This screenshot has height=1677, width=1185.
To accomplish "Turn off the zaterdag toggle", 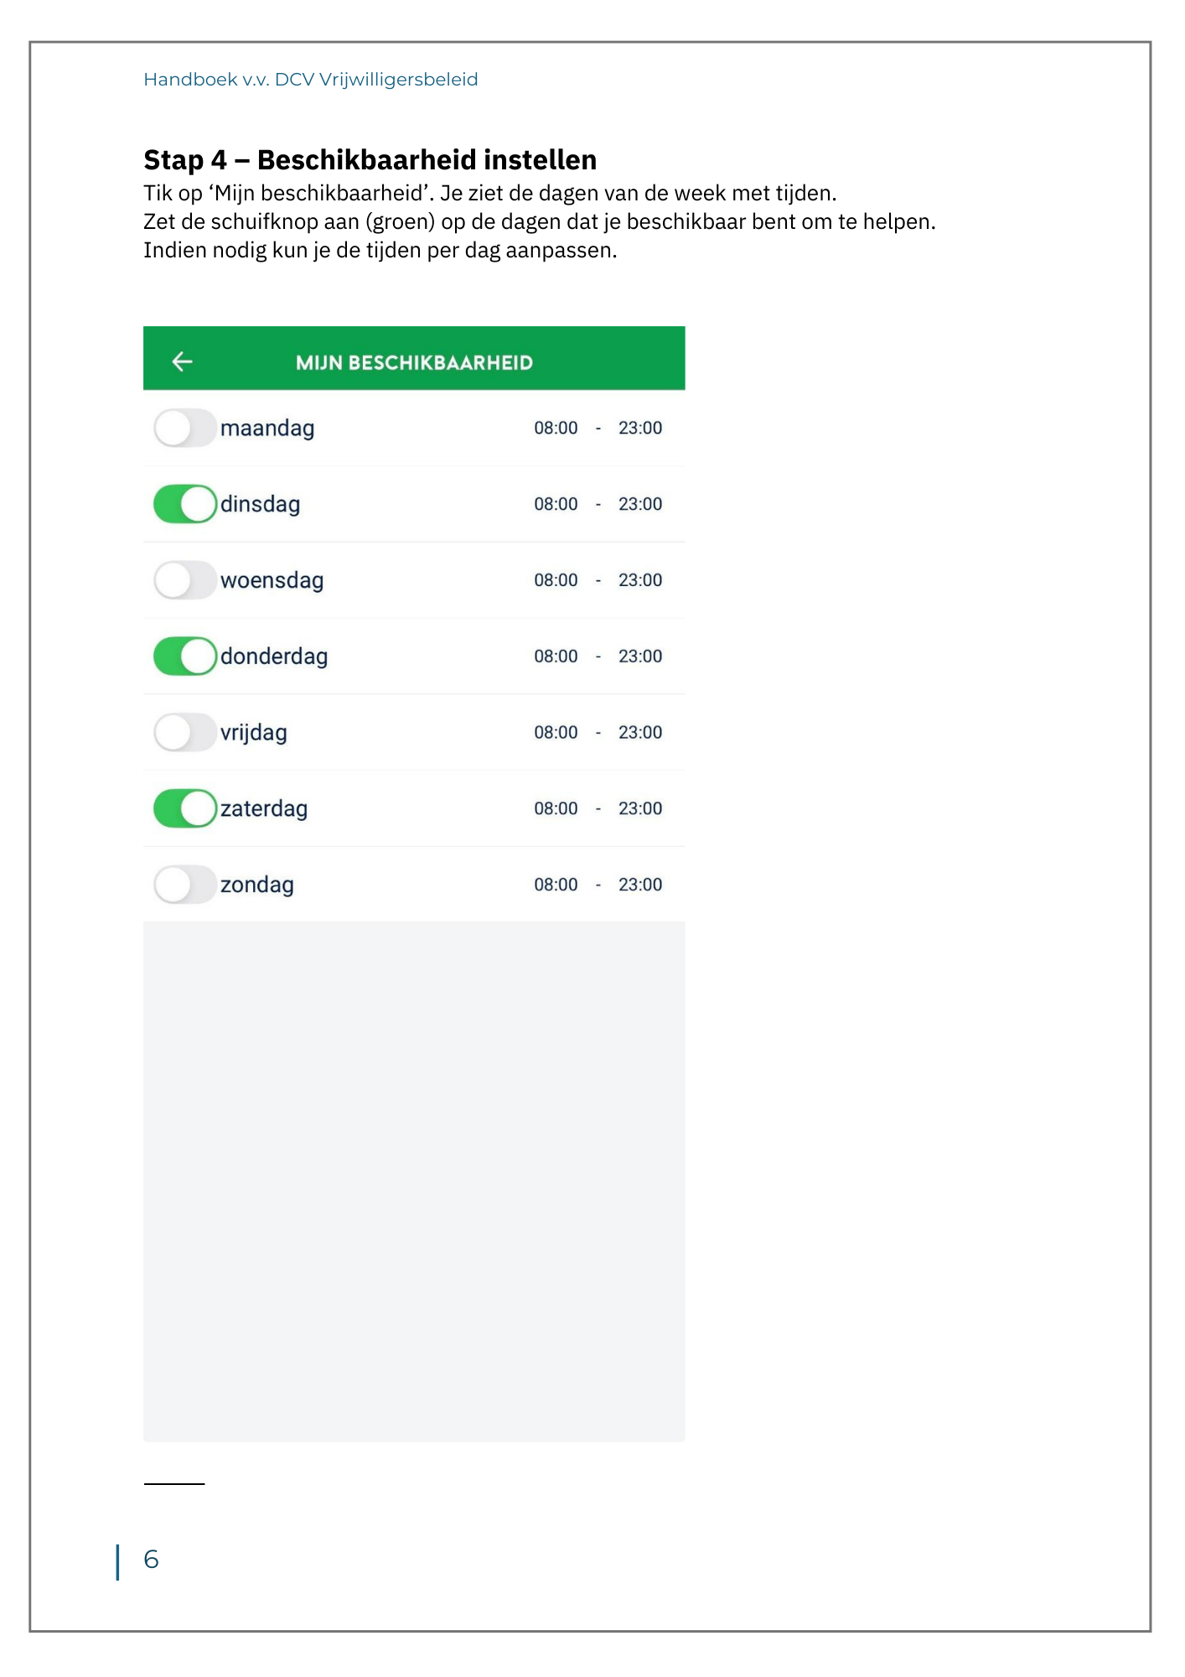I will [x=184, y=808].
